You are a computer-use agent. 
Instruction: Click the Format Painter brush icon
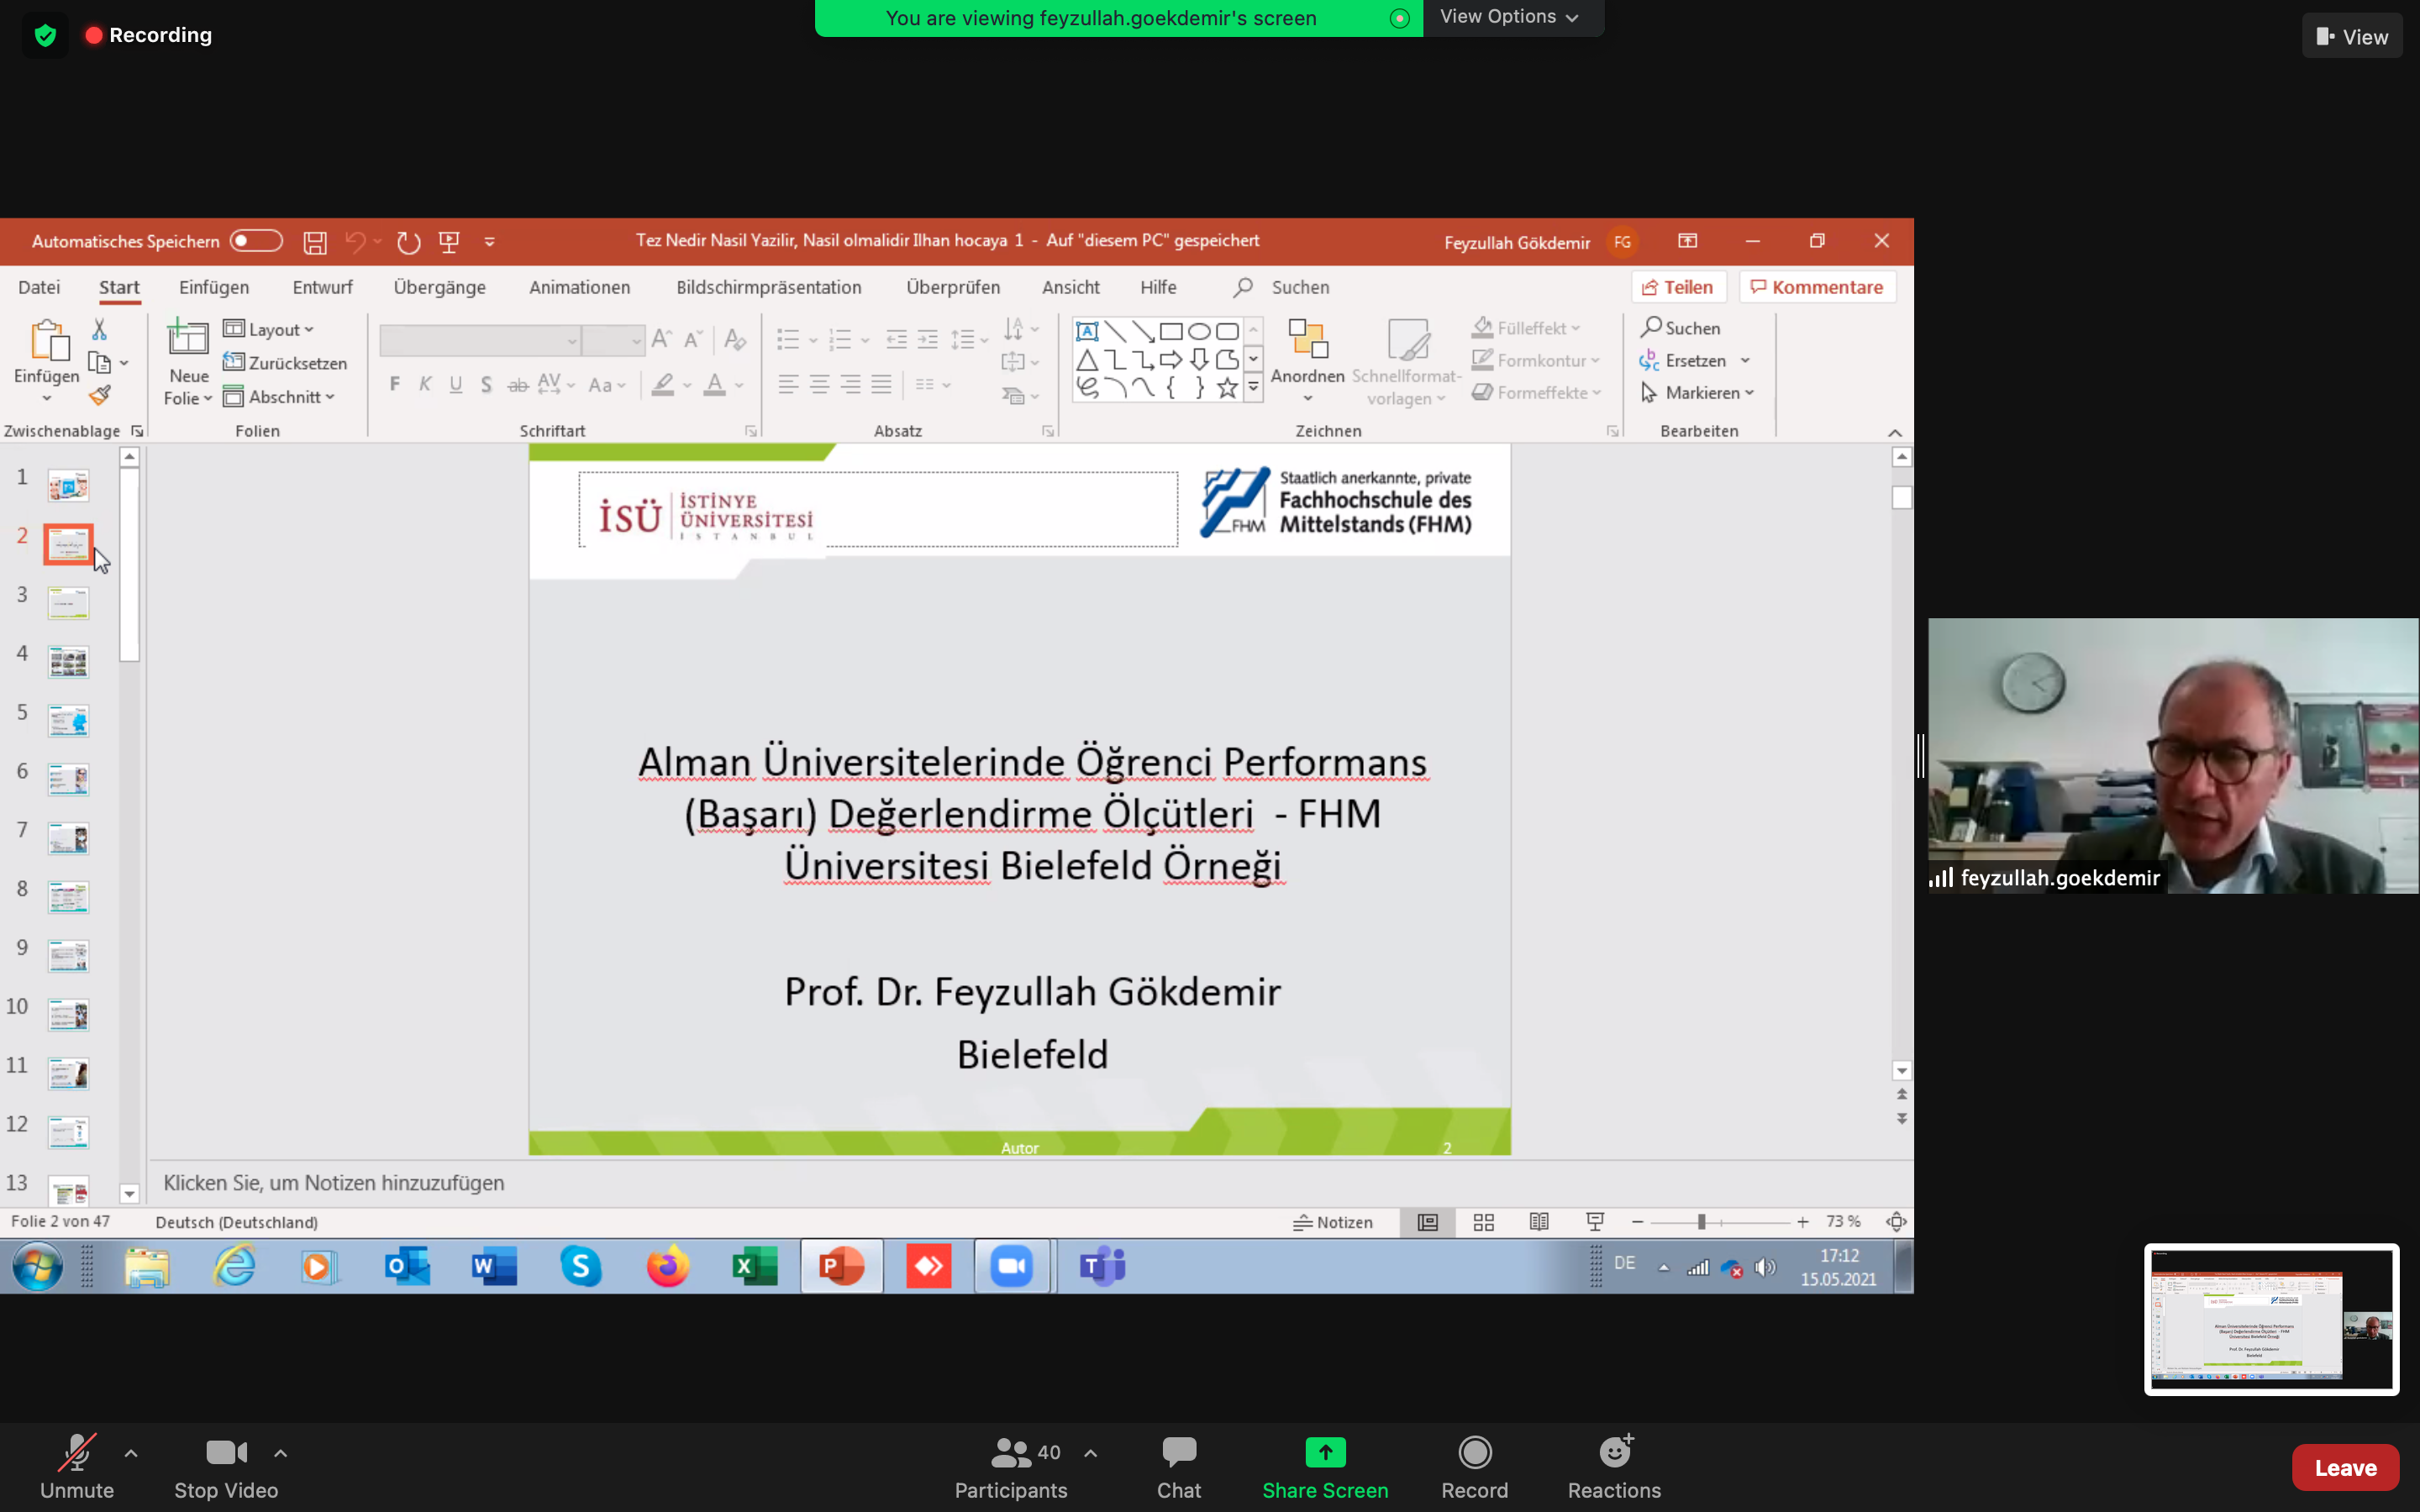(99, 396)
